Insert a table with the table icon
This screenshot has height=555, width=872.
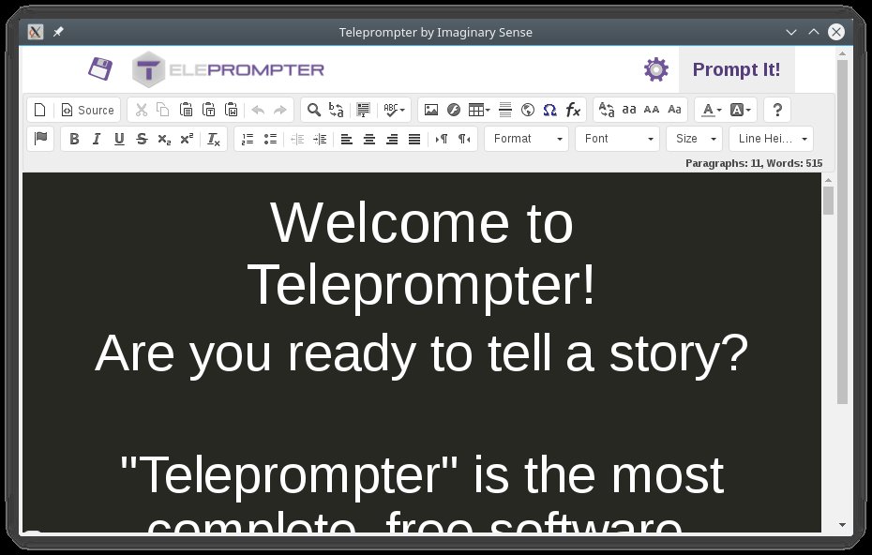click(476, 110)
